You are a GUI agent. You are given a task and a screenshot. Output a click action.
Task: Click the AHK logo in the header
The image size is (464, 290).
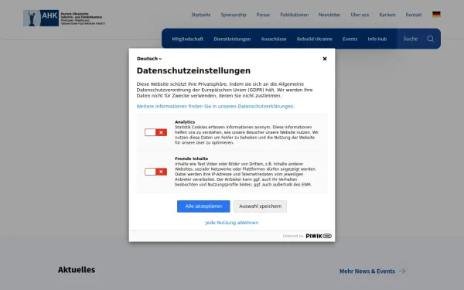(x=64, y=18)
